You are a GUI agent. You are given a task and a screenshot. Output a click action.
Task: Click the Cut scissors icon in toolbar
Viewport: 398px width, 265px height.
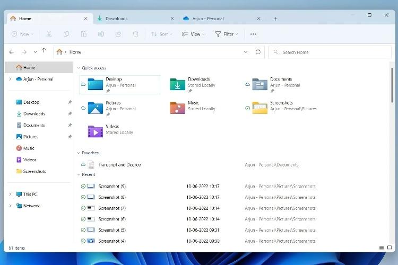click(49, 34)
